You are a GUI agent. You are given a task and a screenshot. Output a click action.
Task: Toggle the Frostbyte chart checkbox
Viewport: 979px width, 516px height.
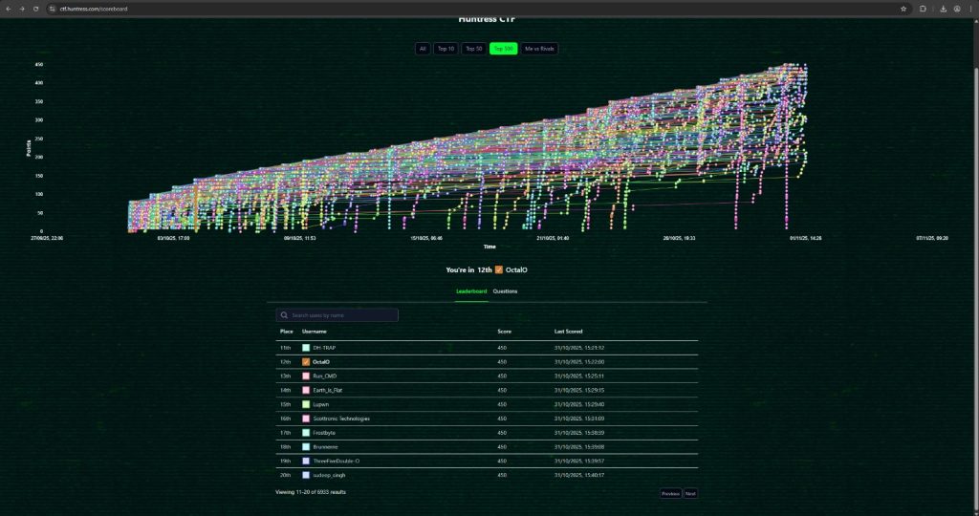tap(306, 433)
